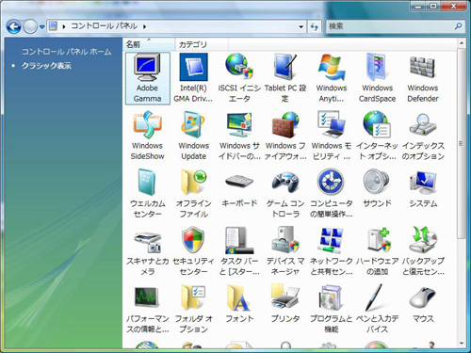Click the greyed Forward navigation button
The height and width of the screenshot is (353, 471).
click(30, 26)
